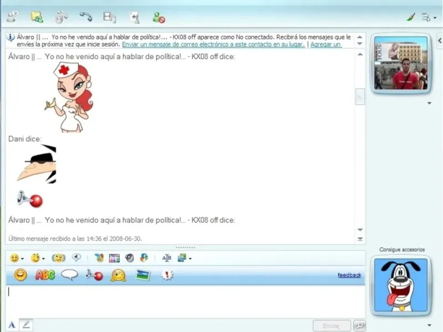Expand options arrow below contact's picture

click(430, 103)
